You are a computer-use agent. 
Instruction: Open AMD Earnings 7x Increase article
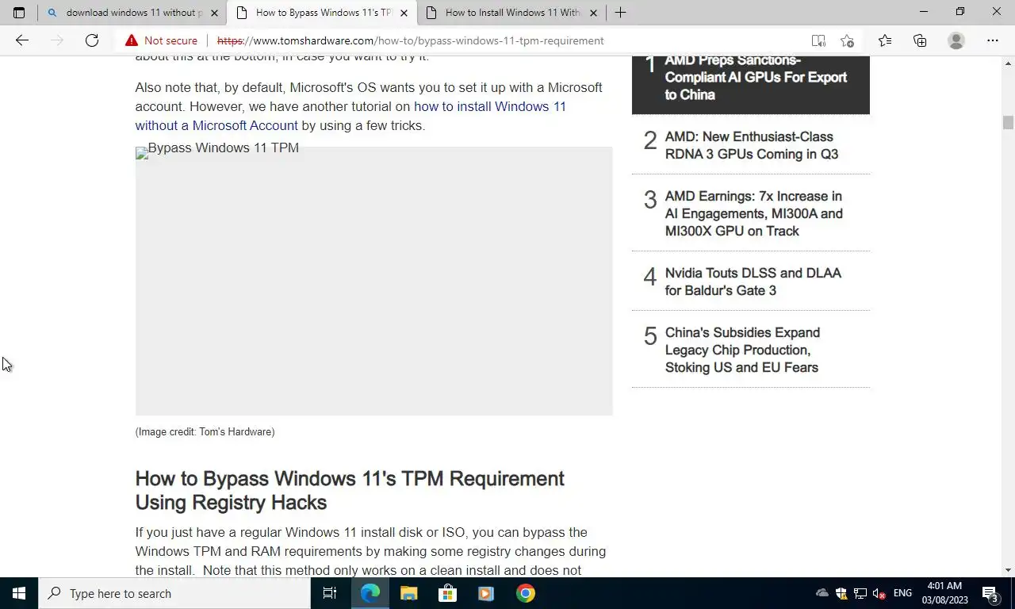(753, 213)
